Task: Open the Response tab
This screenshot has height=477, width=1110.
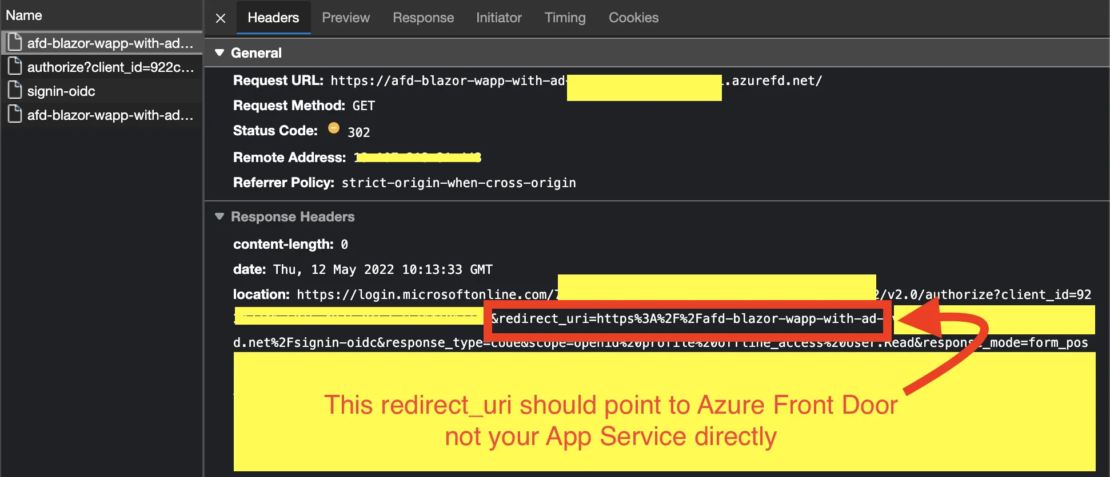Action: pos(423,18)
